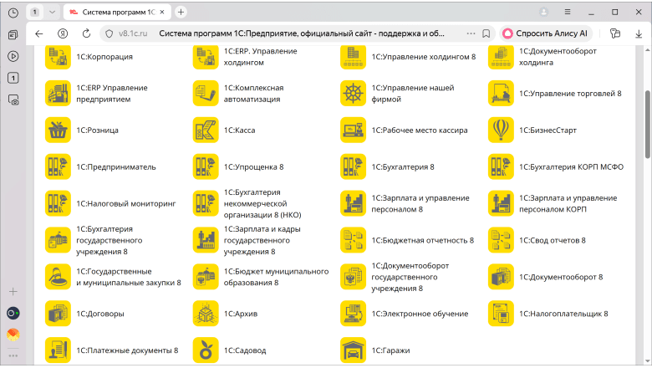The height and width of the screenshot is (368, 652).
Task: Click the 1С:Электронное обучение icon
Action: (x=353, y=314)
